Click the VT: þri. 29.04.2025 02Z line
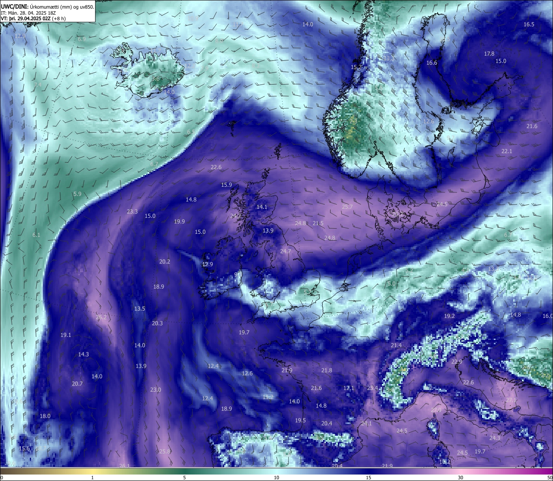This screenshot has width=553, height=481. pos(33,19)
